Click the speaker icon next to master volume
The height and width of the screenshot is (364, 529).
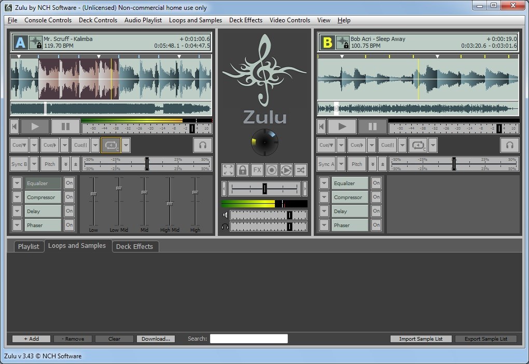pyautogui.click(x=225, y=214)
